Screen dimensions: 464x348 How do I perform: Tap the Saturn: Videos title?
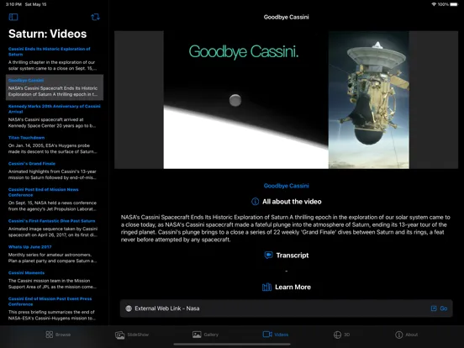[48, 34]
